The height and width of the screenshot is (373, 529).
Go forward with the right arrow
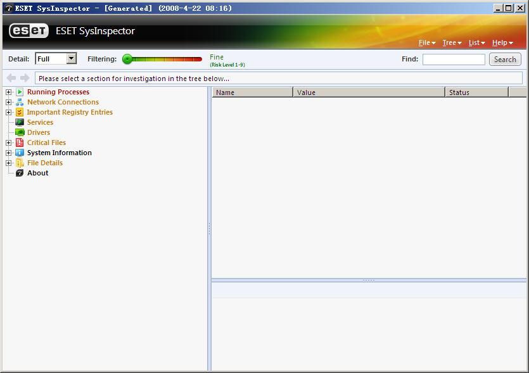tap(25, 79)
